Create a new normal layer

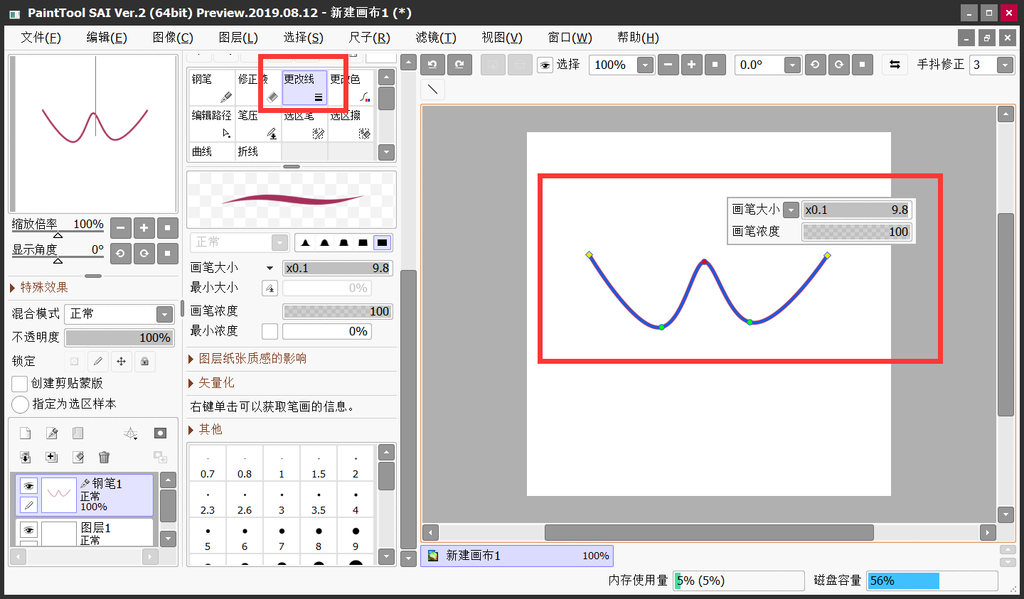(x=25, y=433)
